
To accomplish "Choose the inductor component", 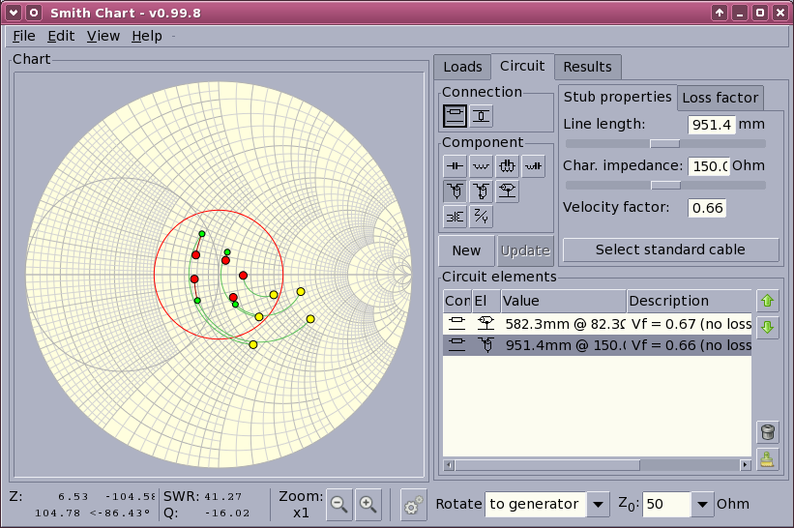I will (481, 166).
